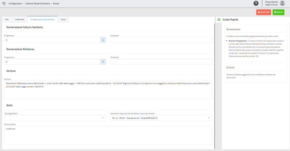Viewport: 290px width, 151px height.
Task: Show info for Rimborso Progressivo
Action: tap(103, 62)
